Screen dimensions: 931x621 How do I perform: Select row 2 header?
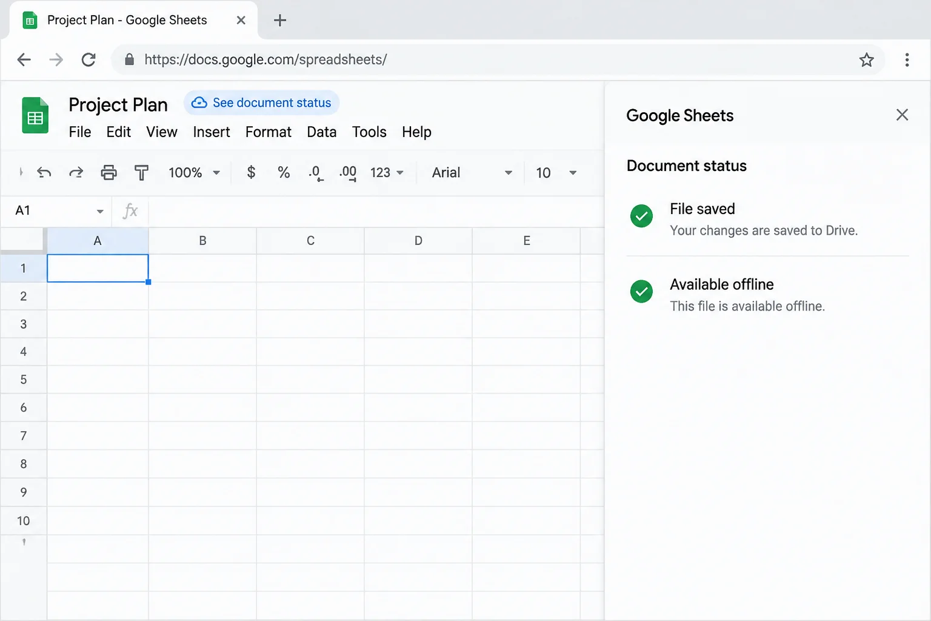coord(23,296)
